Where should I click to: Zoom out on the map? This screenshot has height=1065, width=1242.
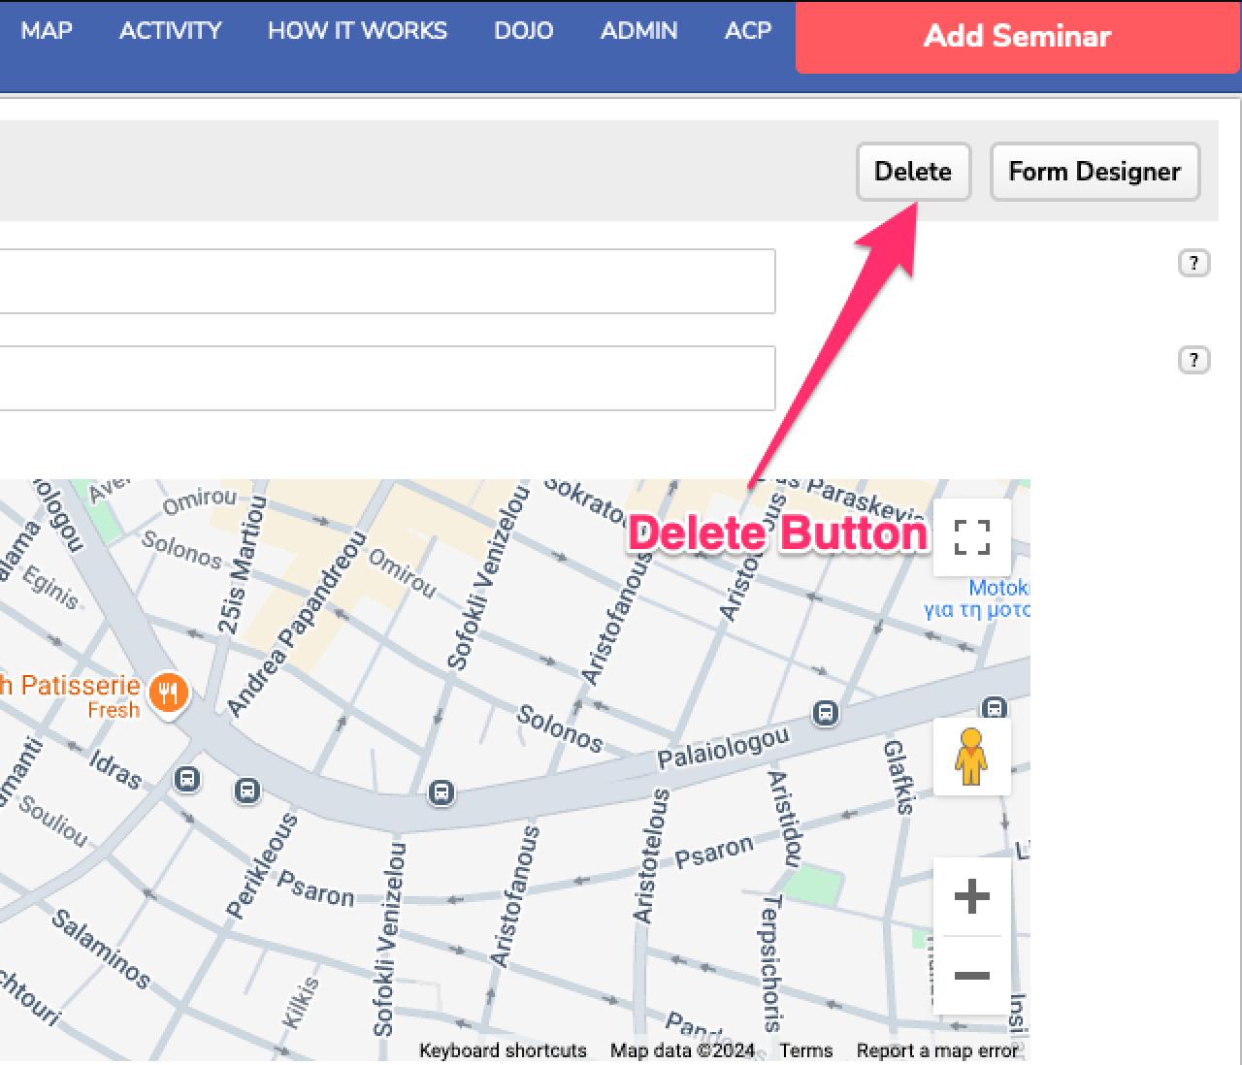tap(971, 976)
